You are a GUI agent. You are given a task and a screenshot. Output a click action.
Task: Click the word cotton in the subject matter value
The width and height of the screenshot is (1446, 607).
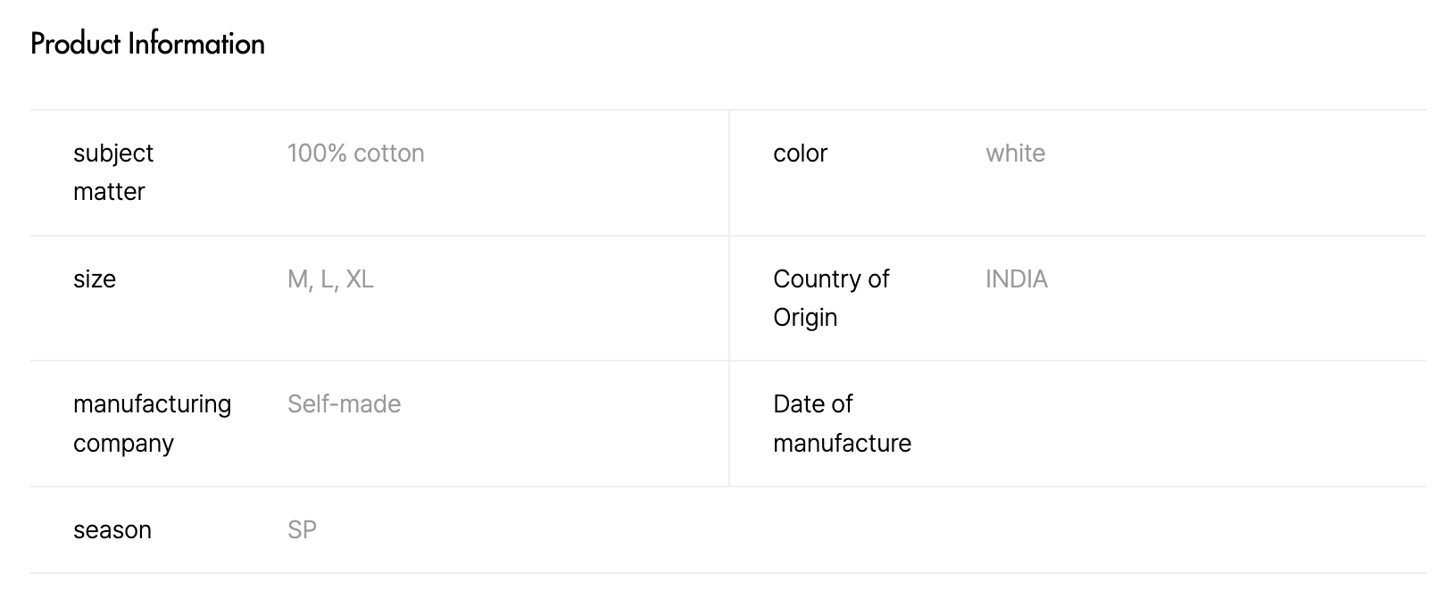click(x=389, y=154)
